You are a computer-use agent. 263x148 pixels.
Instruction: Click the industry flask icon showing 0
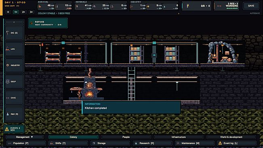coord(165,7)
